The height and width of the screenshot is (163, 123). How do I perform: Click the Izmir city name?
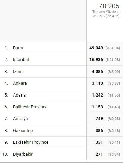(x=18, y=72)
